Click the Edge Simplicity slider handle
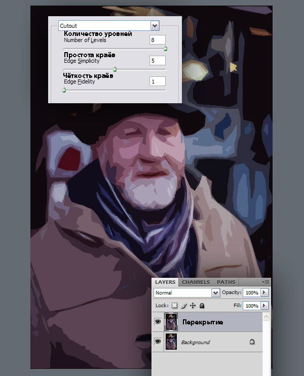 click(x=115, y=69)
